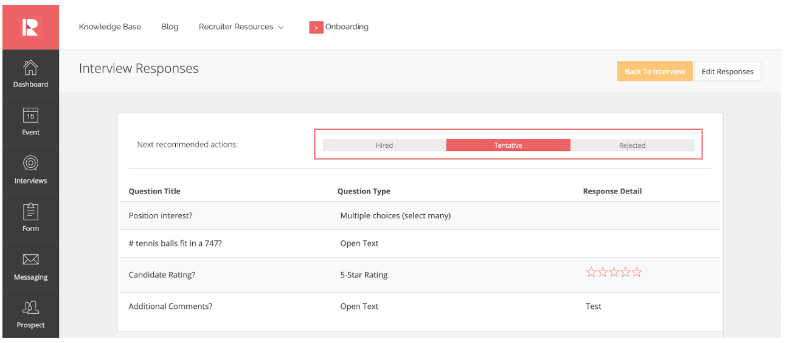Select the Tentative recommendation option

(508, 145)
